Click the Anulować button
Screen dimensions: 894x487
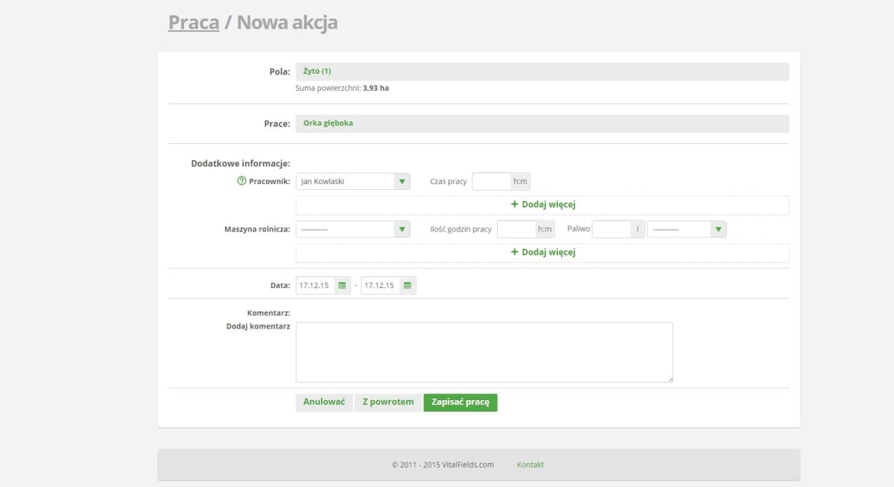(324, 402)
